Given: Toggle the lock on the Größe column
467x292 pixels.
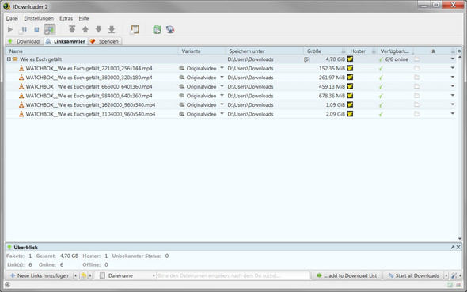Looking at the screenshot, I should [x=343, y=51].
